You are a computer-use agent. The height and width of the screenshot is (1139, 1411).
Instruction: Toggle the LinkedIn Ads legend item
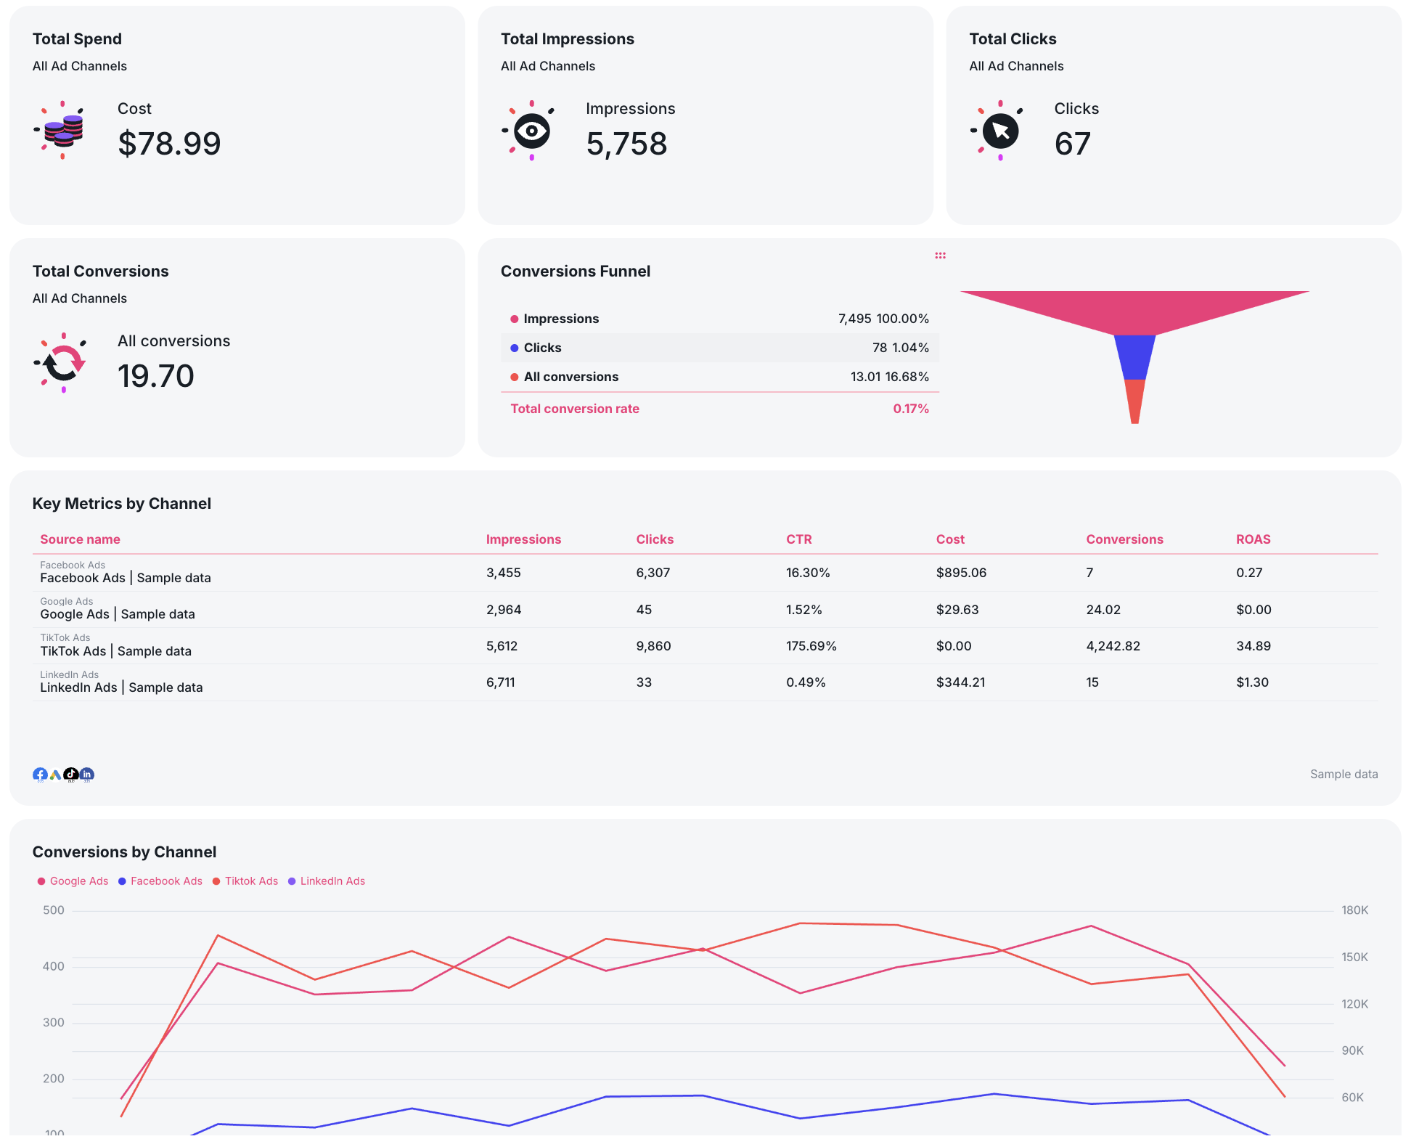pos(332,881)
